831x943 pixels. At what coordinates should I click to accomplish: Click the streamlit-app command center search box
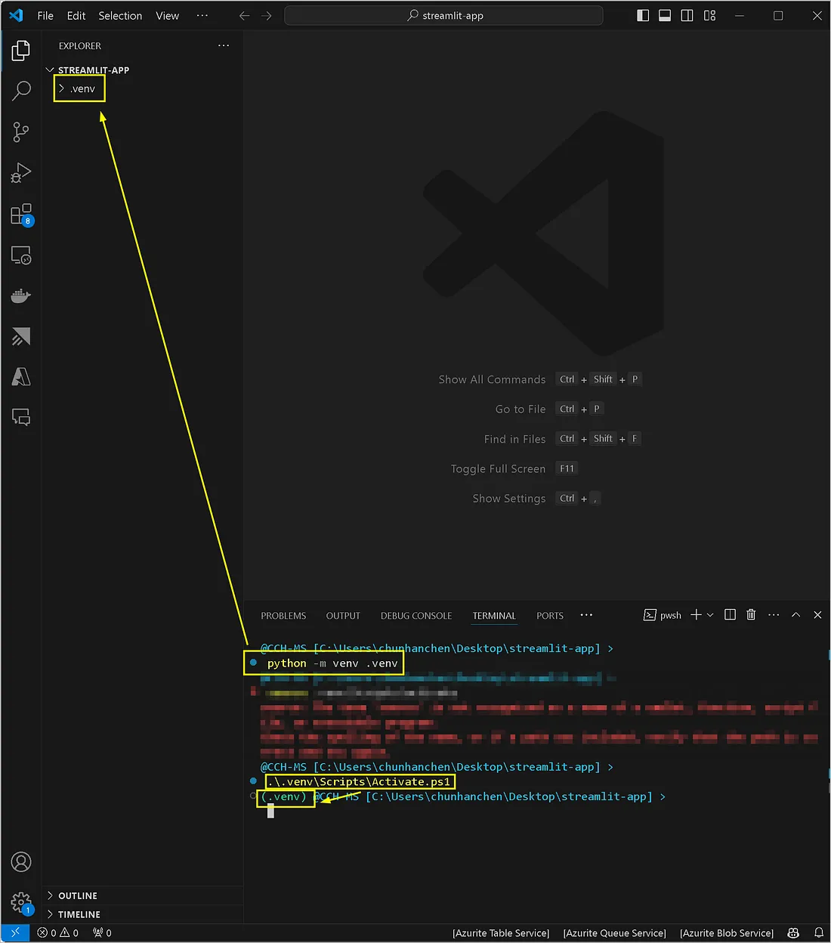[x=444, y=16]
